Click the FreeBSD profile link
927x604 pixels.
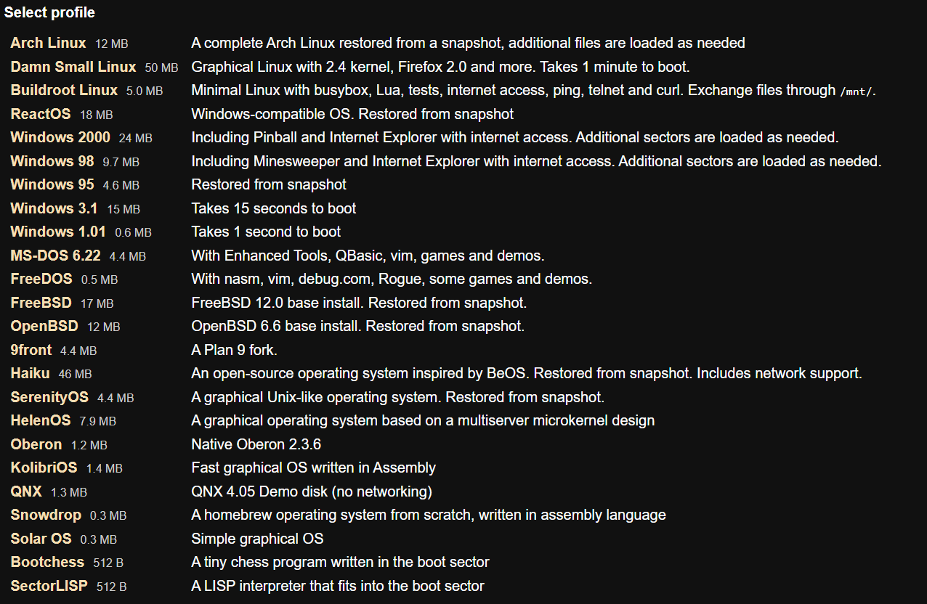(41, 303)
